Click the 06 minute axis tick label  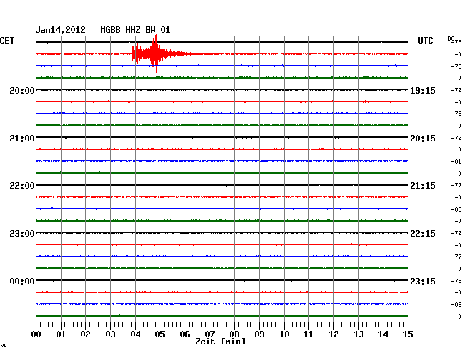pyautogui.click(x=185, y=334)
